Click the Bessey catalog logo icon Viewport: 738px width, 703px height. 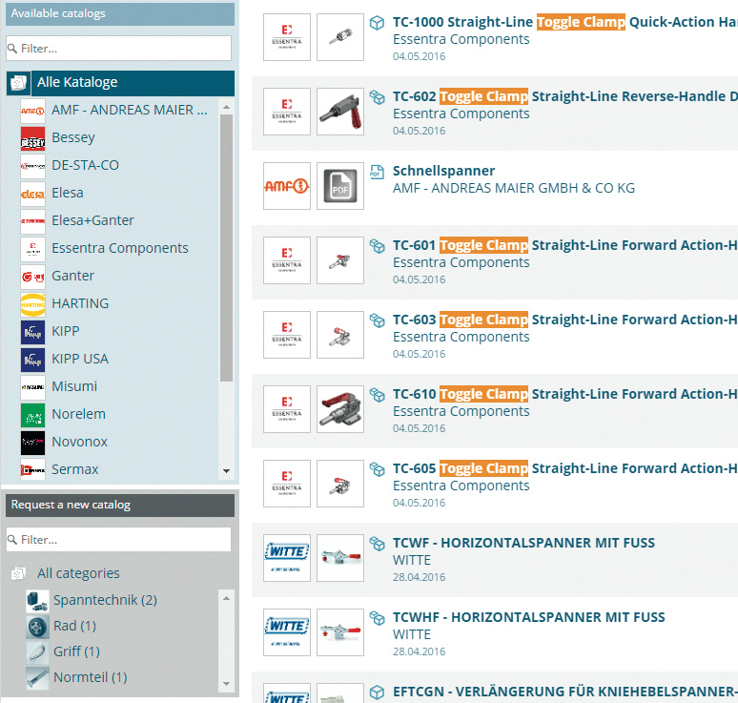coord(32,138)
